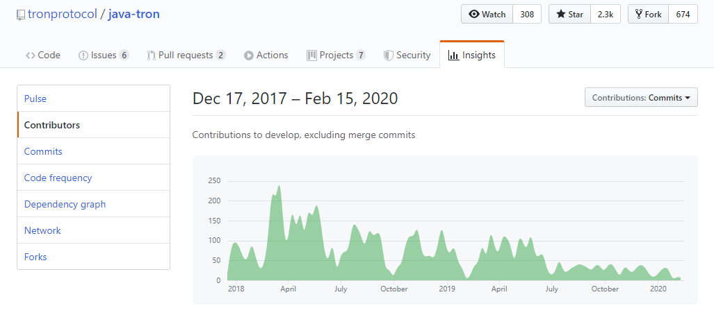Click the repository book icon
Screen dimensions: 714x315
[20, 15]
